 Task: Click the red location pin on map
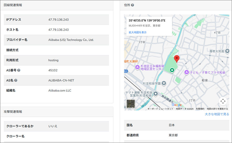pos(177,58)
